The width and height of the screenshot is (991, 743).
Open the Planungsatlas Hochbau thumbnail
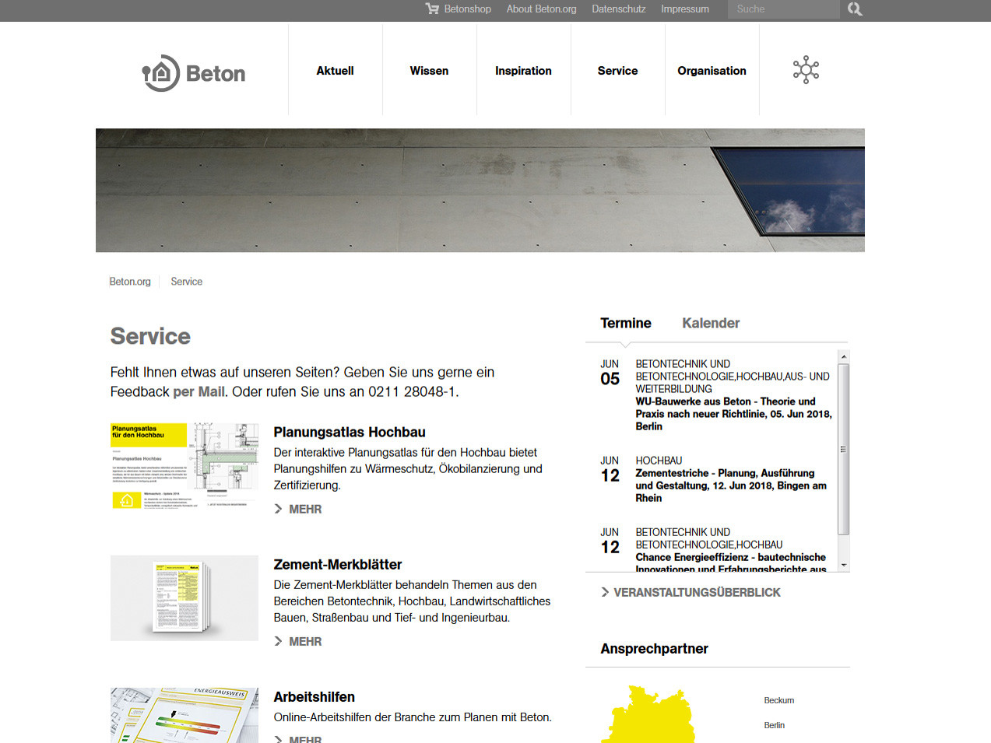[184, 466]
